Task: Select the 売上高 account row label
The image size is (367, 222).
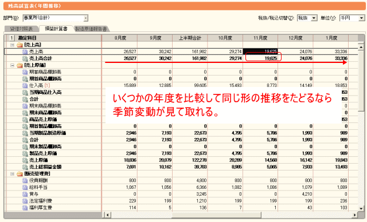Action: pyautogui.click(x=36, y=51)
